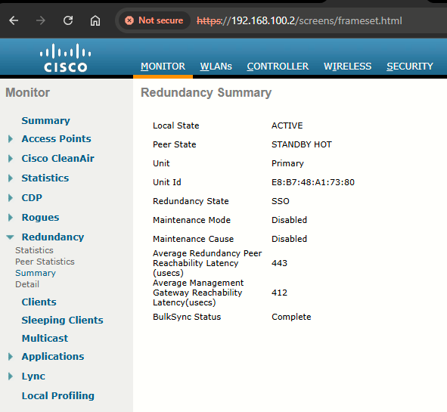Go back with the browser back arrow
The width and height of the screenshot is (447, 412).
[14, 20]
